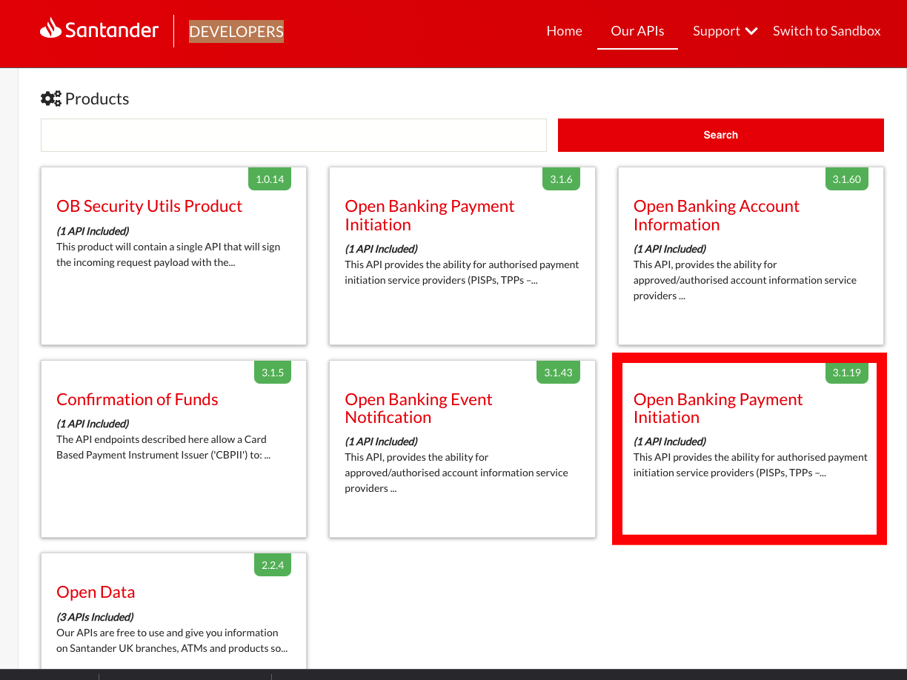Click the Santander flame logo

[x=50, y=28]
